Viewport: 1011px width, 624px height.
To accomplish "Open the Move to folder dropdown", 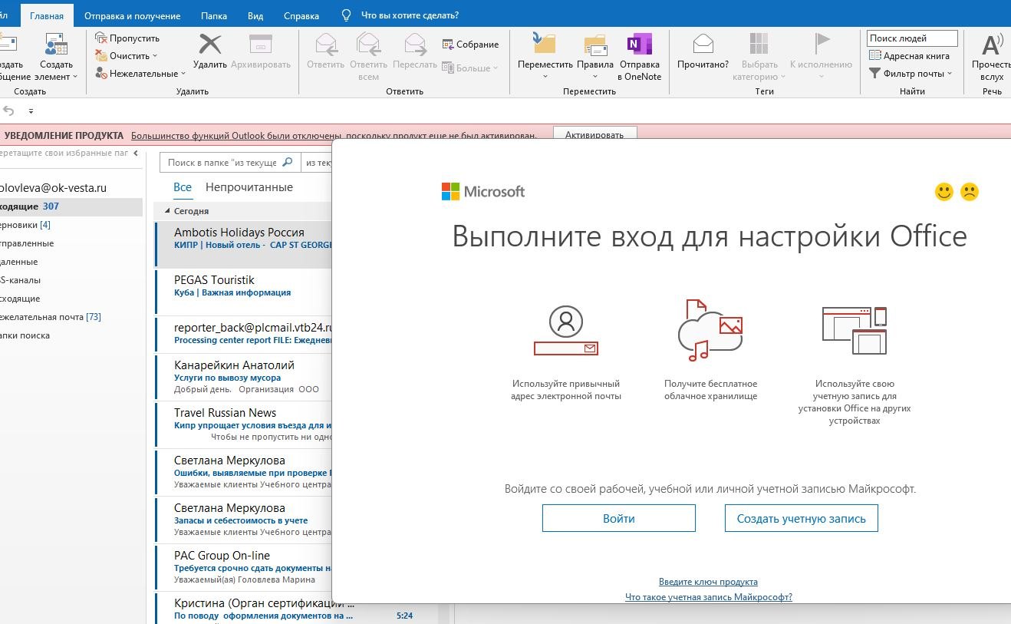I will [545, 56].
